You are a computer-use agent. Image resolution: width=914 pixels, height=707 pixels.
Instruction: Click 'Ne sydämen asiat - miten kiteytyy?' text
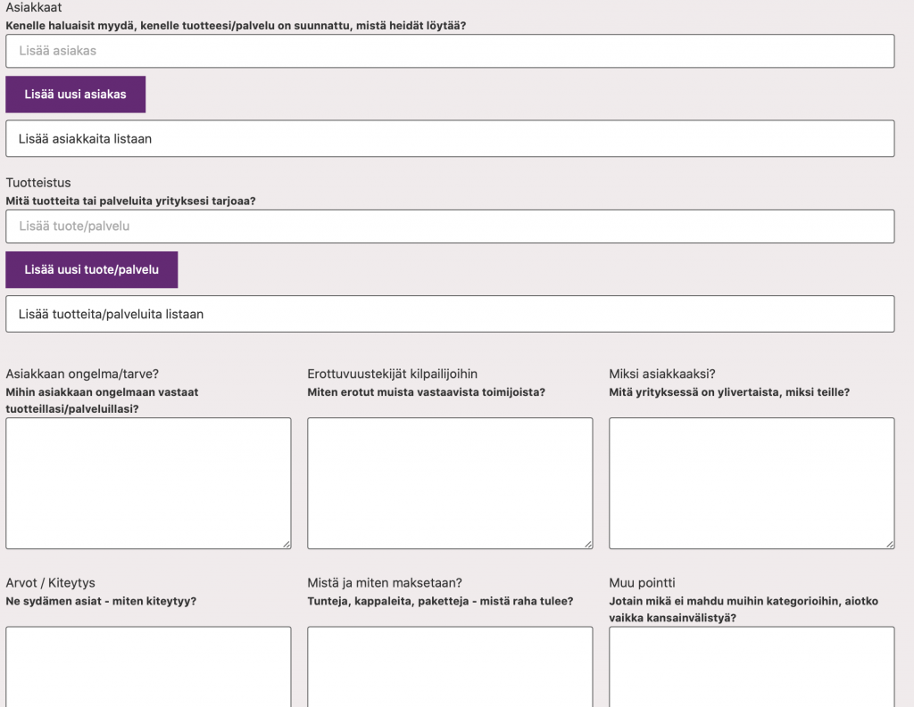click(101, 601)
